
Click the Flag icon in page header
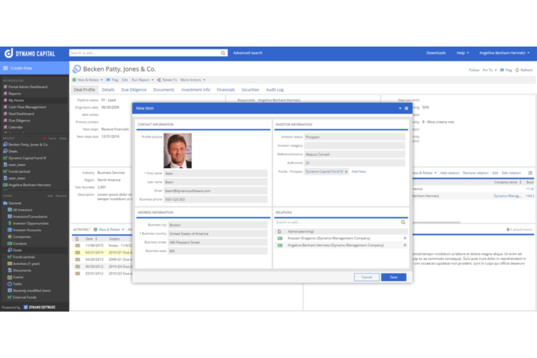[x=502, y=70]
